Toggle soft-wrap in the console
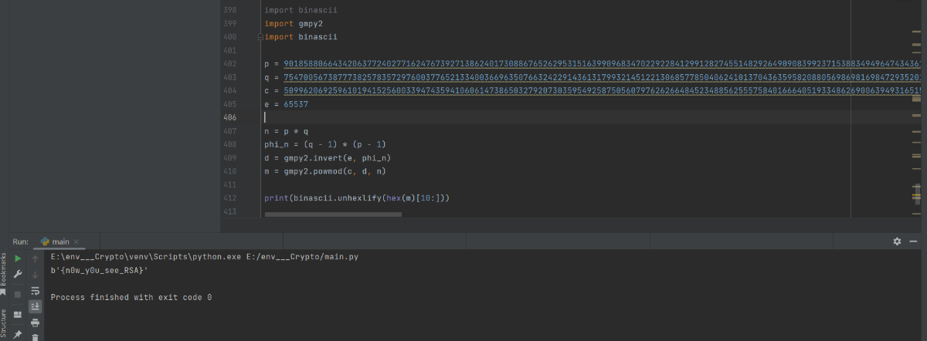 tap(35, 291)
